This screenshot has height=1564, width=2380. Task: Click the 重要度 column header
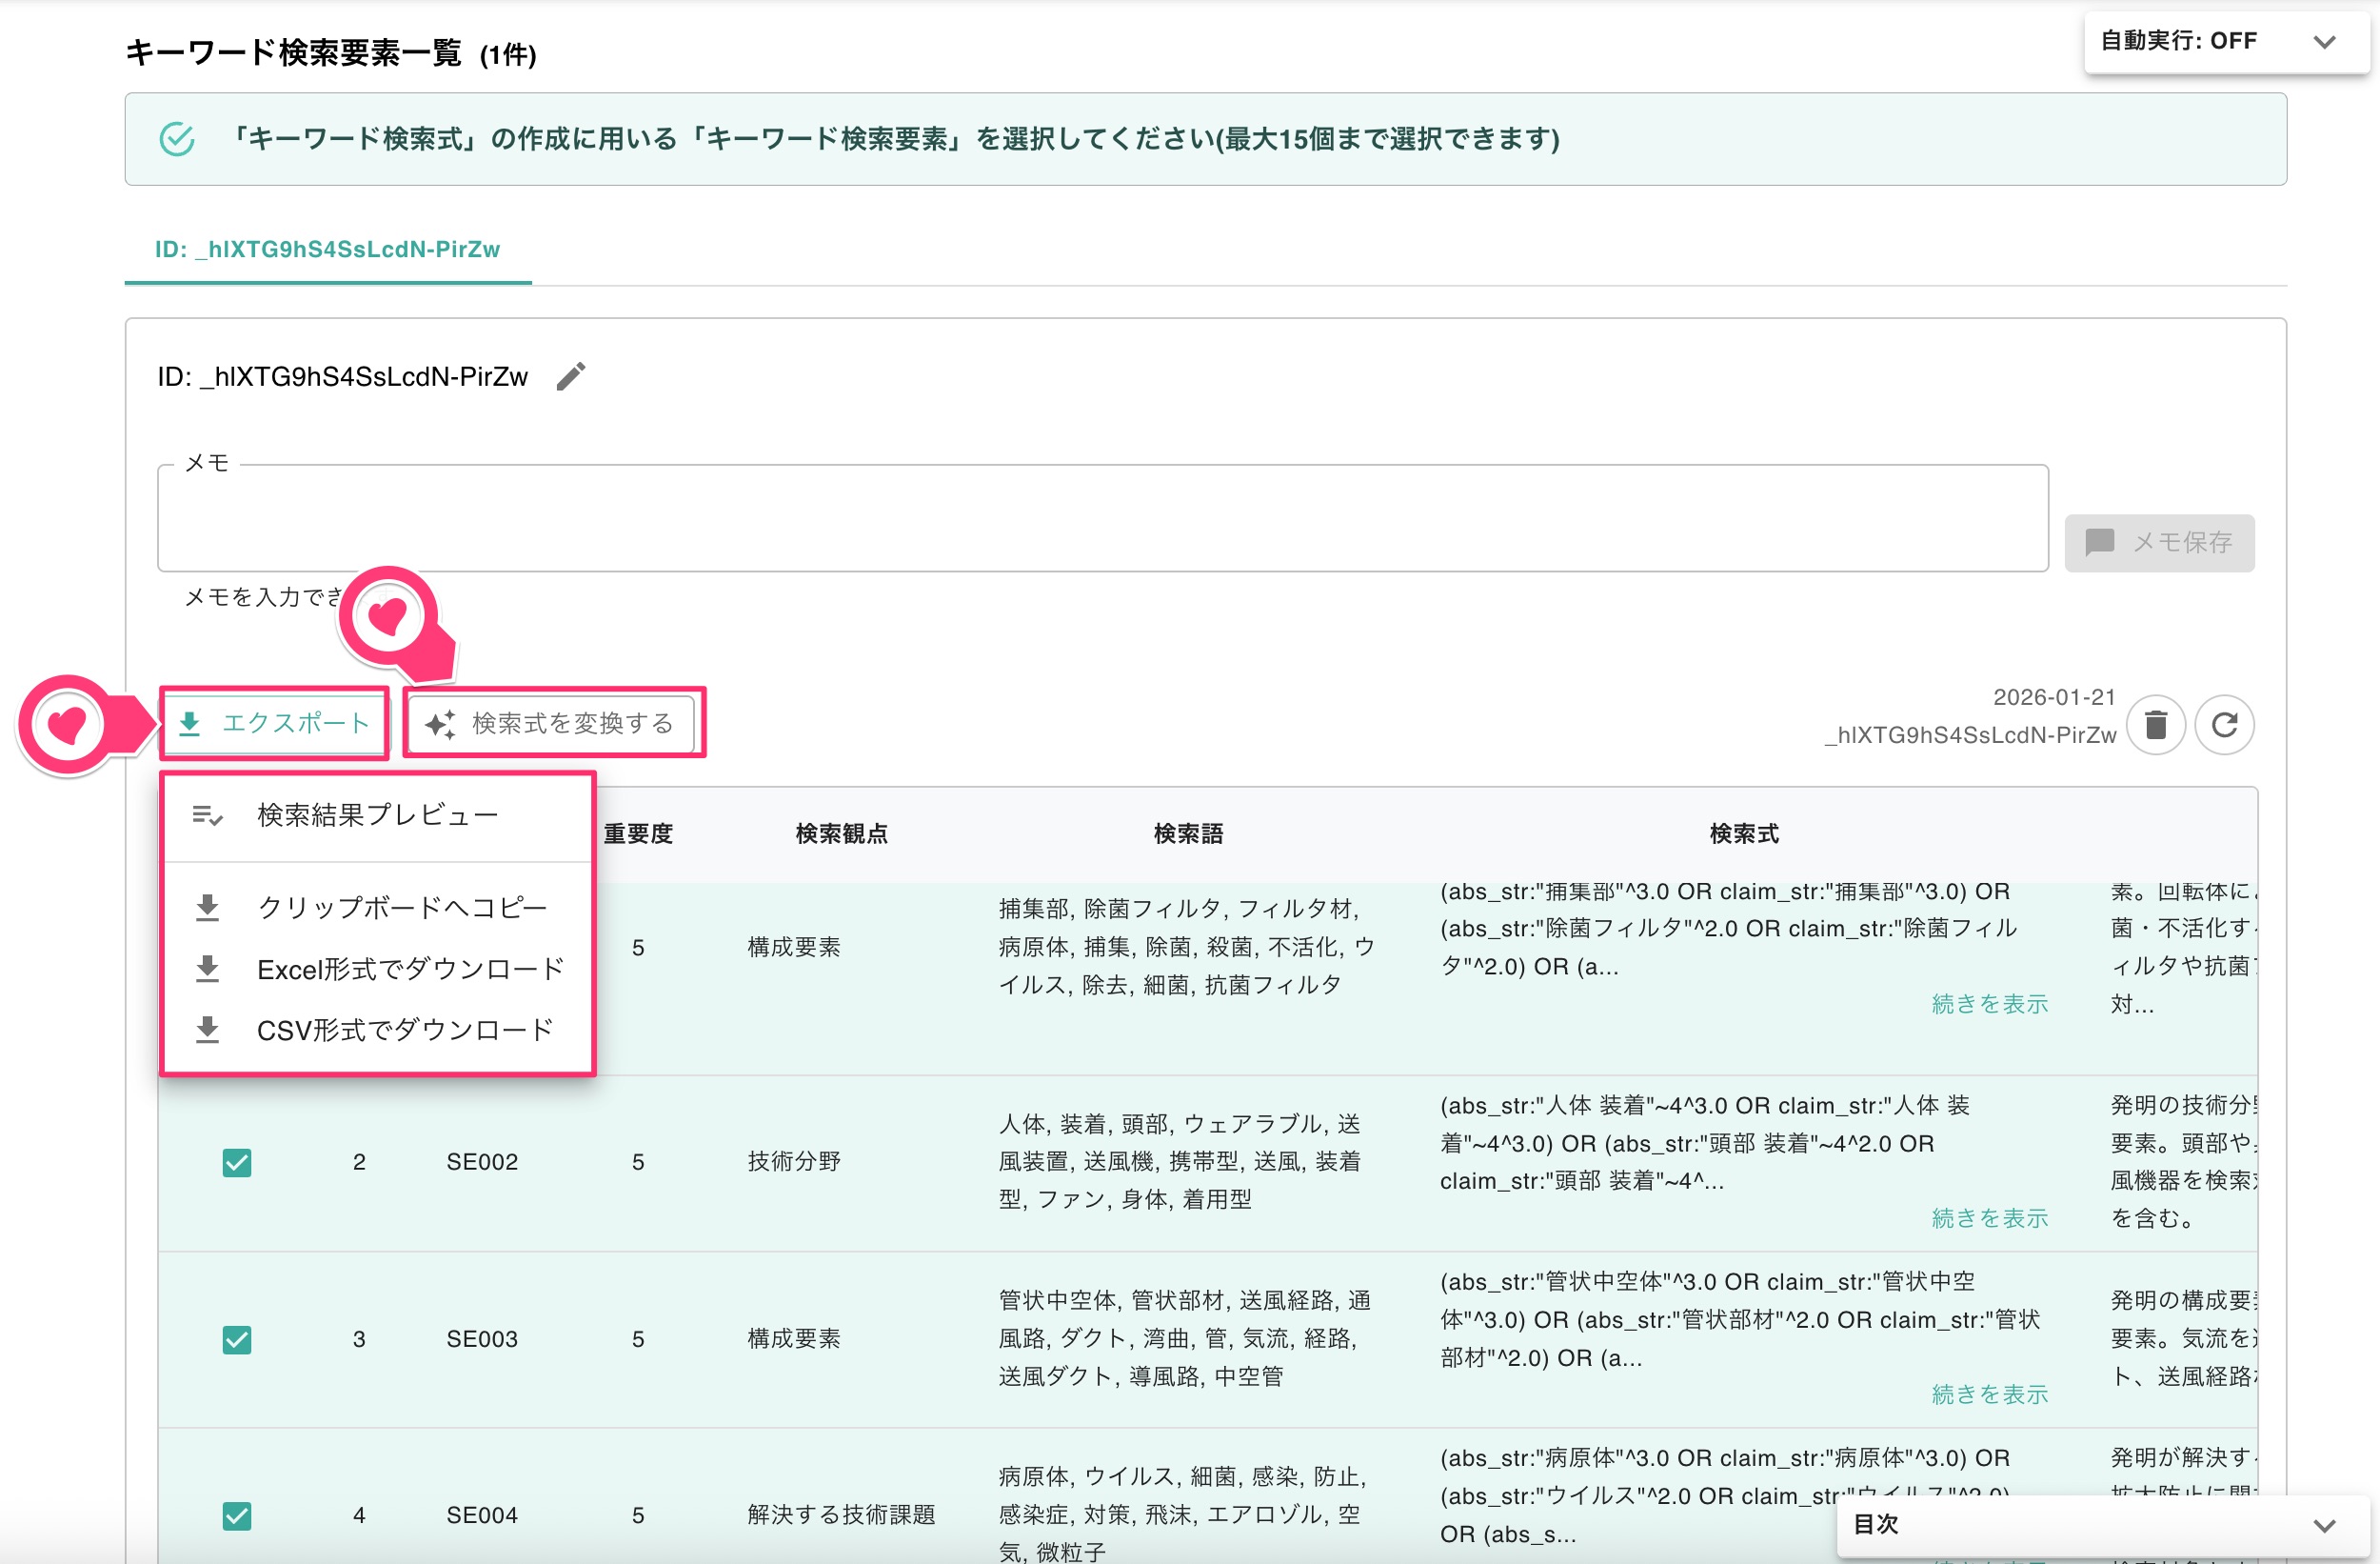638,833
